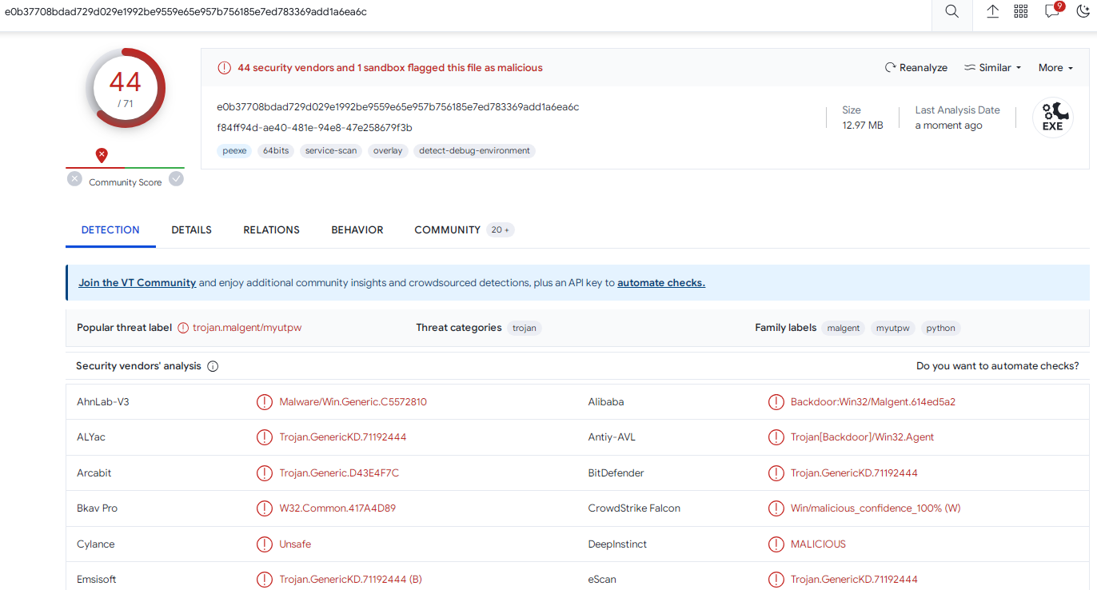Click the MALICIOUS result for DeepInstinct
The height and width of the screenshot is (590, 1097).
coord(818,544)
